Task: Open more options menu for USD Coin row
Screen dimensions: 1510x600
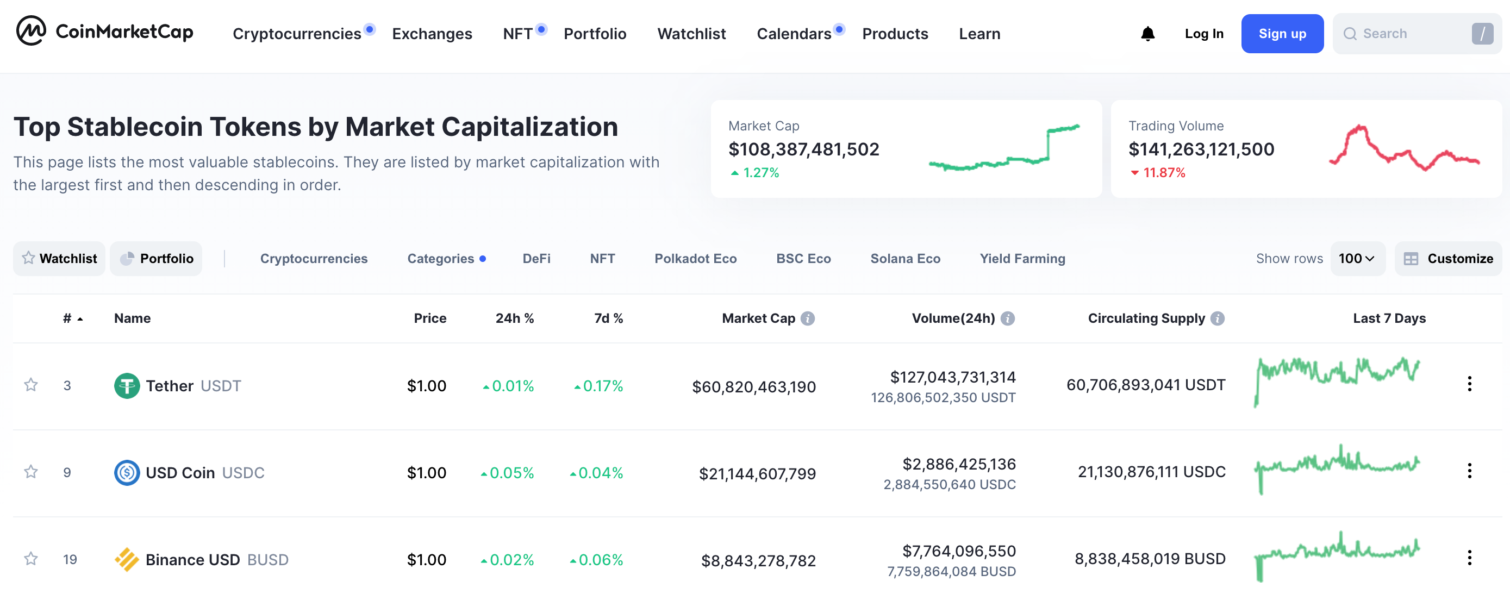Action: pyautogui.click(x=1469, y=471)
